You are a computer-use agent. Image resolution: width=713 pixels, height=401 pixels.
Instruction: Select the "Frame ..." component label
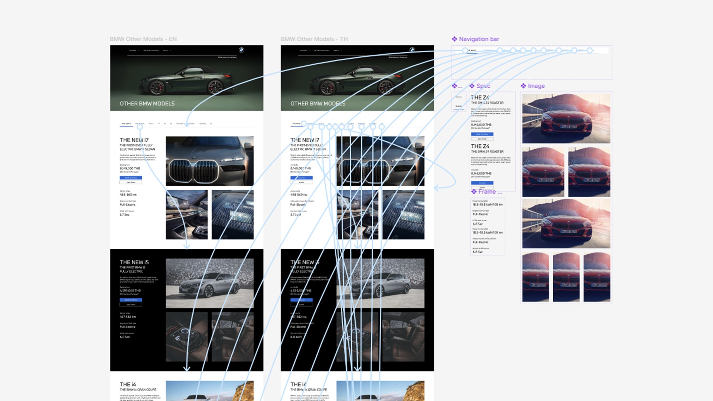[x=490, y=192]
